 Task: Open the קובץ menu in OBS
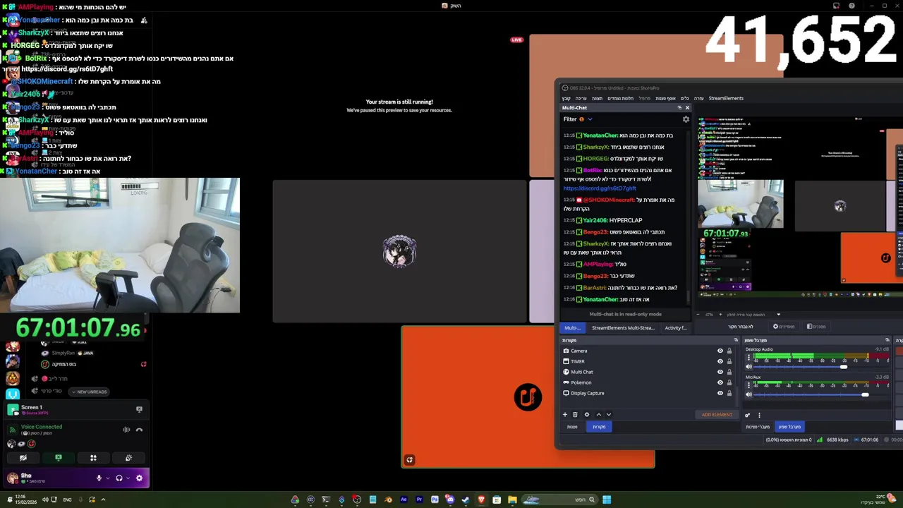pos(566,98)
